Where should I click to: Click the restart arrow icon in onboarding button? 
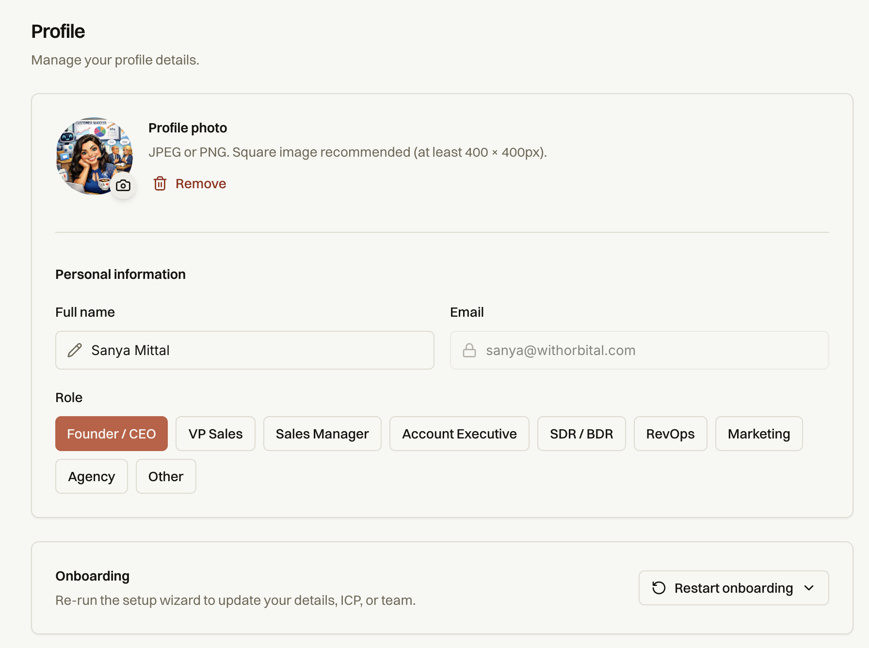659,588
